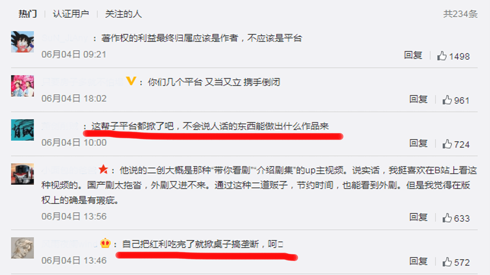The width and height of the screenshot is (490, 275).
Task: Reply to the 13:56 comment
Action: (x=419, y=217)
